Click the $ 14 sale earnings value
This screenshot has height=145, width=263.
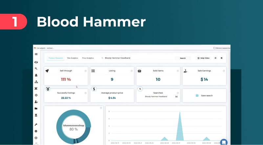(204, 80)
